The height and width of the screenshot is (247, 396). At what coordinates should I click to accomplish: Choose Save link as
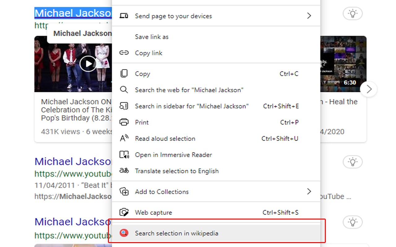tap(216, 37)
